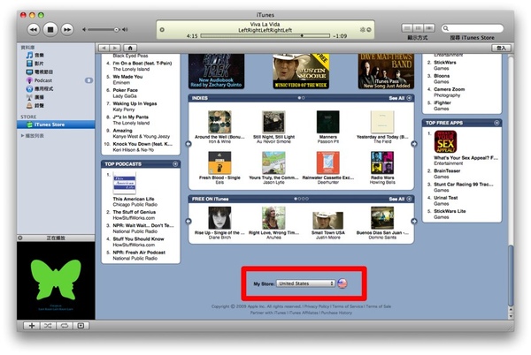Open This American Life podcast artwork
Viewport: 531px width, 355px height.
point(124,184)
